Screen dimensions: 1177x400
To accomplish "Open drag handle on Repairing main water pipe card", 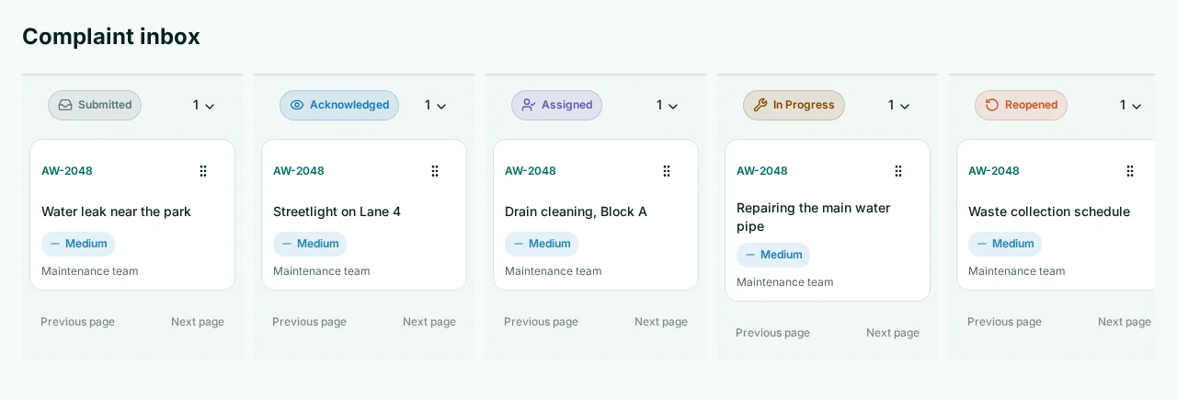I will [898, 171].
